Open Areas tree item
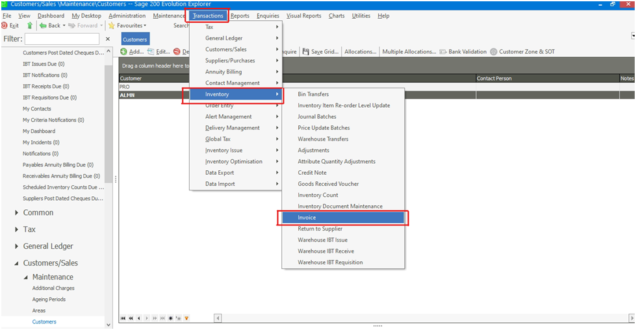Screen dimensions: 636x330 coord(39,311)
